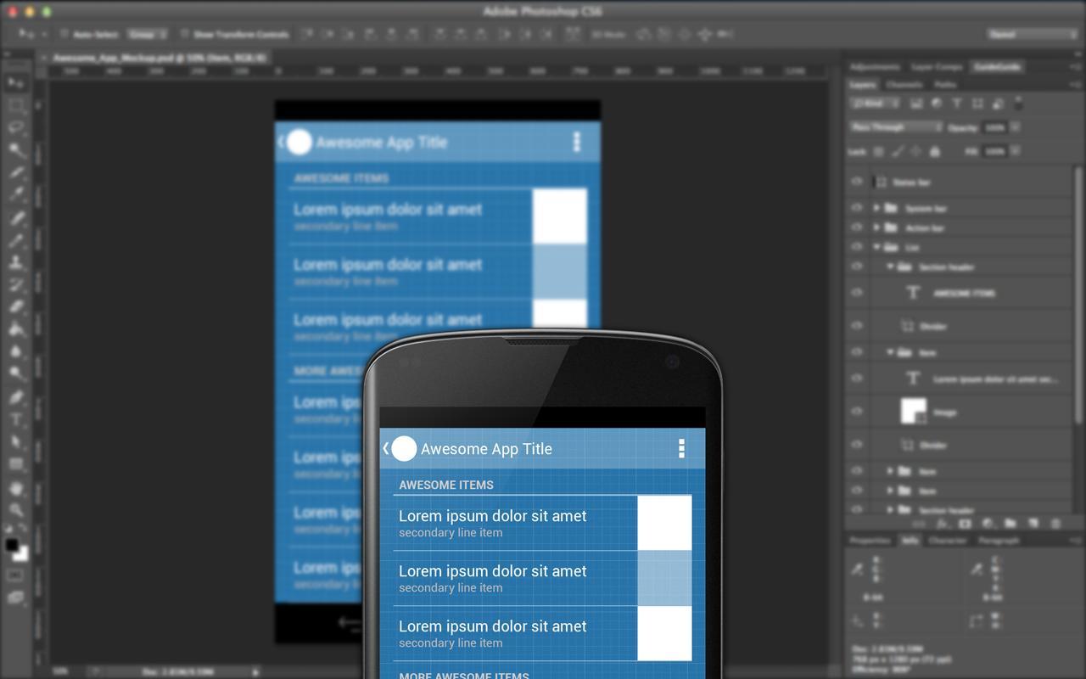The width and height of the screenshot is (1086, 679).
Task: Switch to the Channels tab
Action: pyautogui.click(x=904, y=85)
